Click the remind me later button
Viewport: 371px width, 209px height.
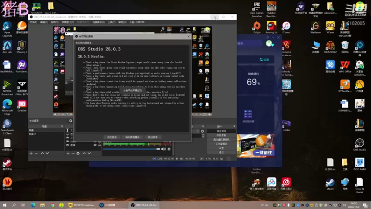(132, 137)
